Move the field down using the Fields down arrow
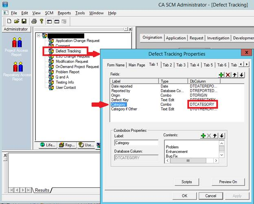 241,75
